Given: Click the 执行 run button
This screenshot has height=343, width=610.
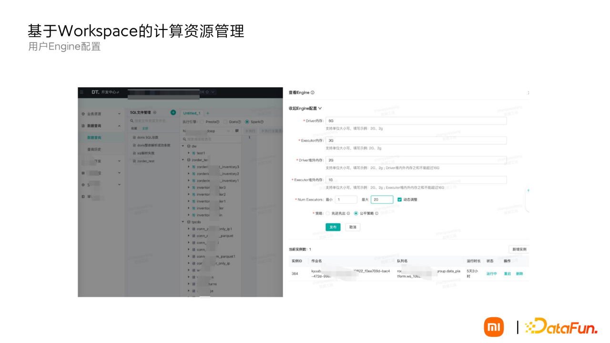Looking at the screenshot, I should (249, 130).
